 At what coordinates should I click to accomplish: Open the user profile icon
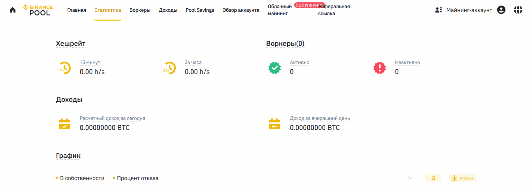(501, 10)
